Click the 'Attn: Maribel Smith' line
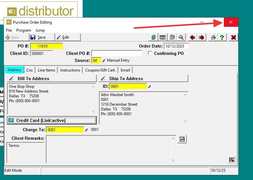 pos(117,95)
